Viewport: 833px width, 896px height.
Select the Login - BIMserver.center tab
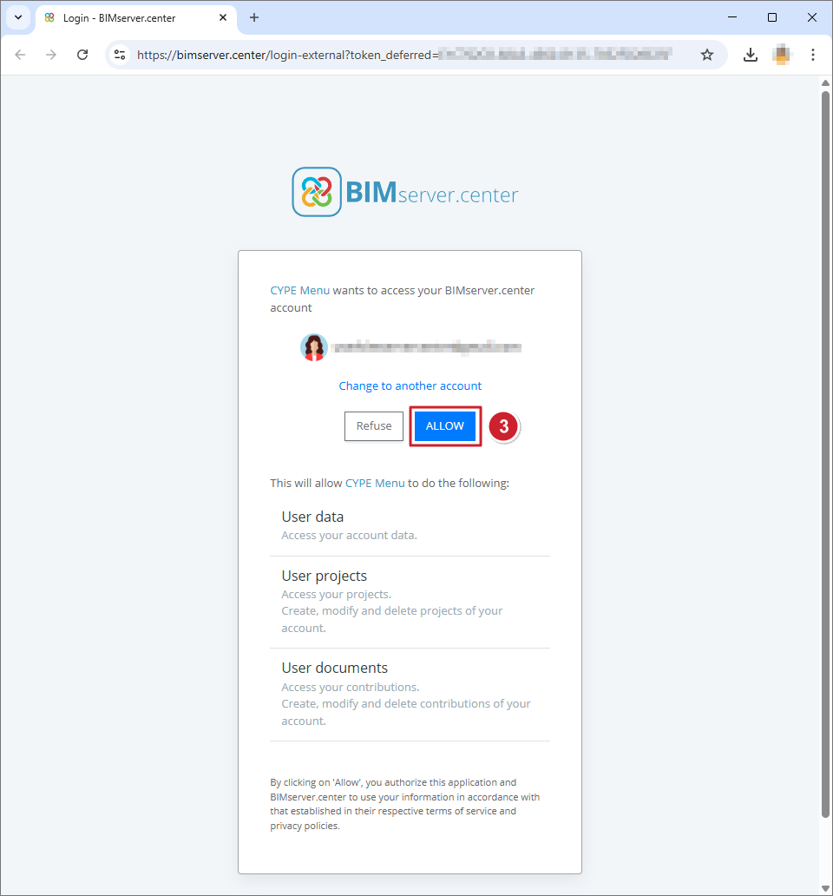(x=121, y=17)
